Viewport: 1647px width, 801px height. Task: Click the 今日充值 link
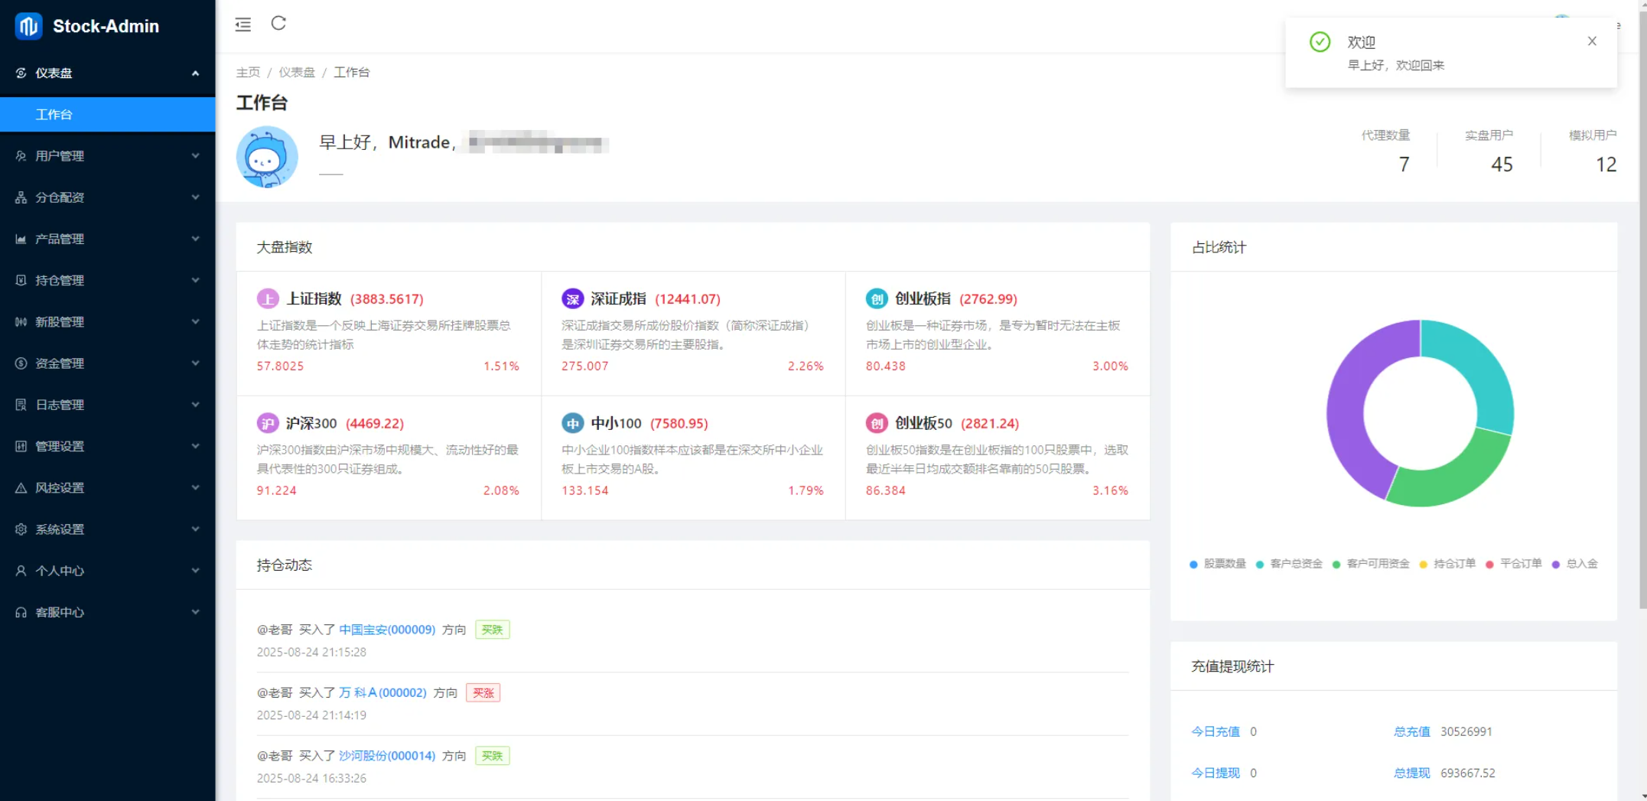pos(1215,732)
